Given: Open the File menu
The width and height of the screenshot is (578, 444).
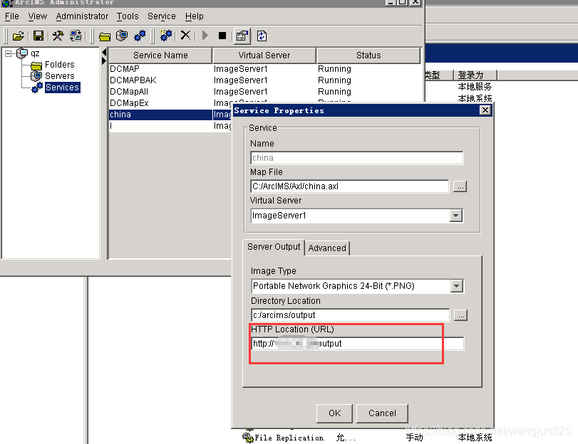Looking at the screenshot, I should pyautogui.click(x=12, y=16).
